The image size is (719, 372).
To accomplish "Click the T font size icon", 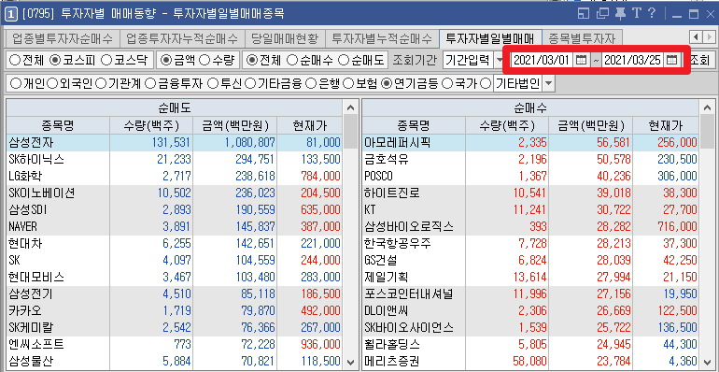I will pos(636,13).
